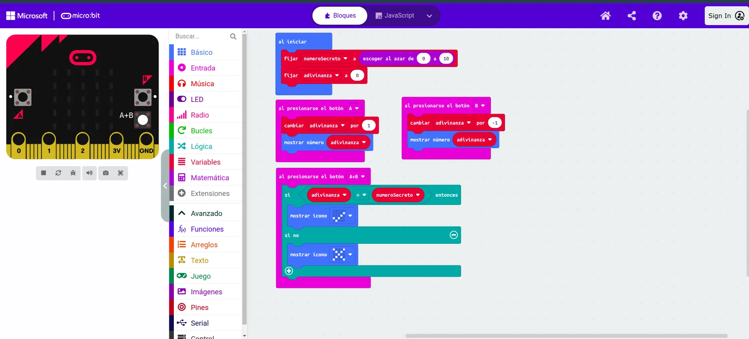
Task: Stop the micro:bit simulator
Action: click(x=43, y=173)
